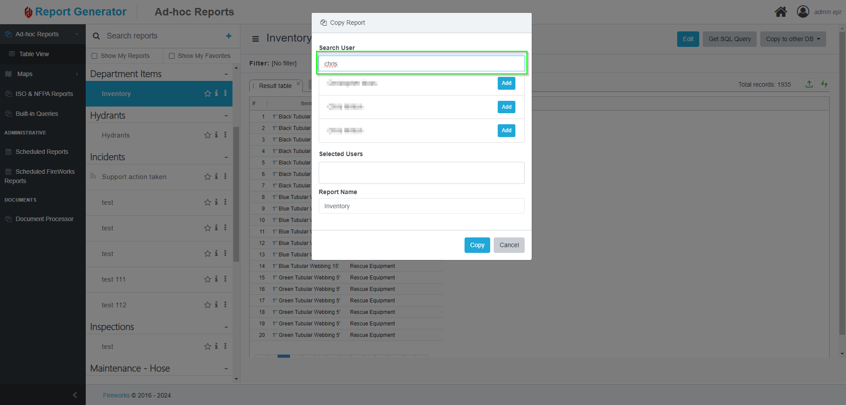This screenshot has width=846, height=405.
Task: Favorite the Hydrants report with star icon
Action: click(207, 135)
